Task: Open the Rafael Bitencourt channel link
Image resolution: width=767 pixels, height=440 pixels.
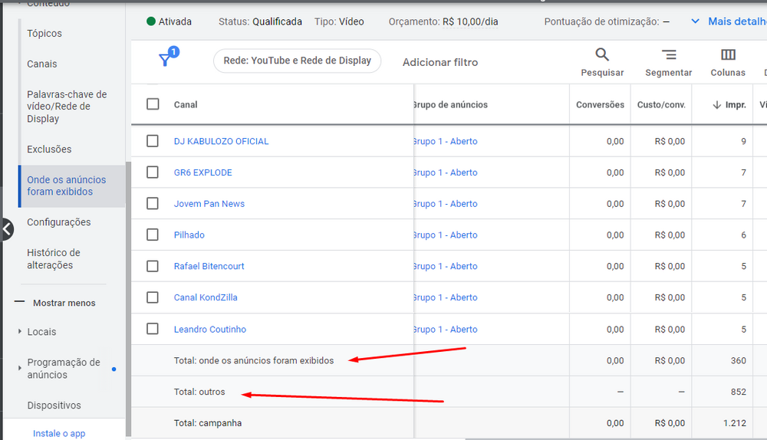Action: [209, 267]
